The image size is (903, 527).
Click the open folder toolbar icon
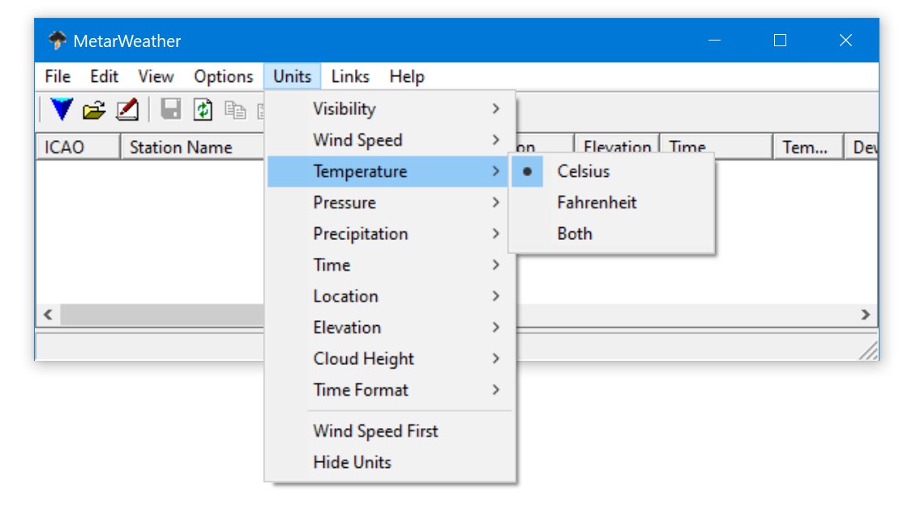click(x=95, y=109)
